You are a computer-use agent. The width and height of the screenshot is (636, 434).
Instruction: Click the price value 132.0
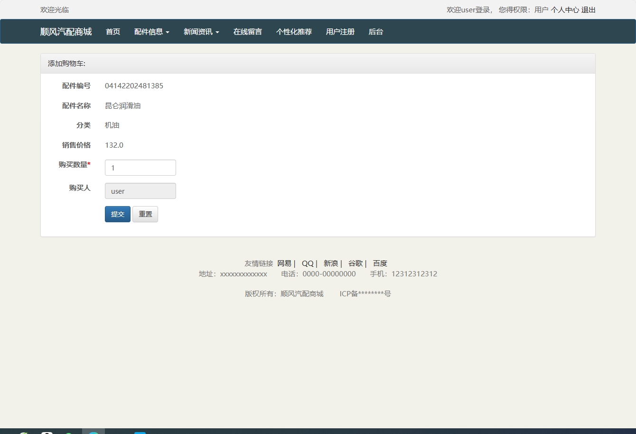click(114, 145)
